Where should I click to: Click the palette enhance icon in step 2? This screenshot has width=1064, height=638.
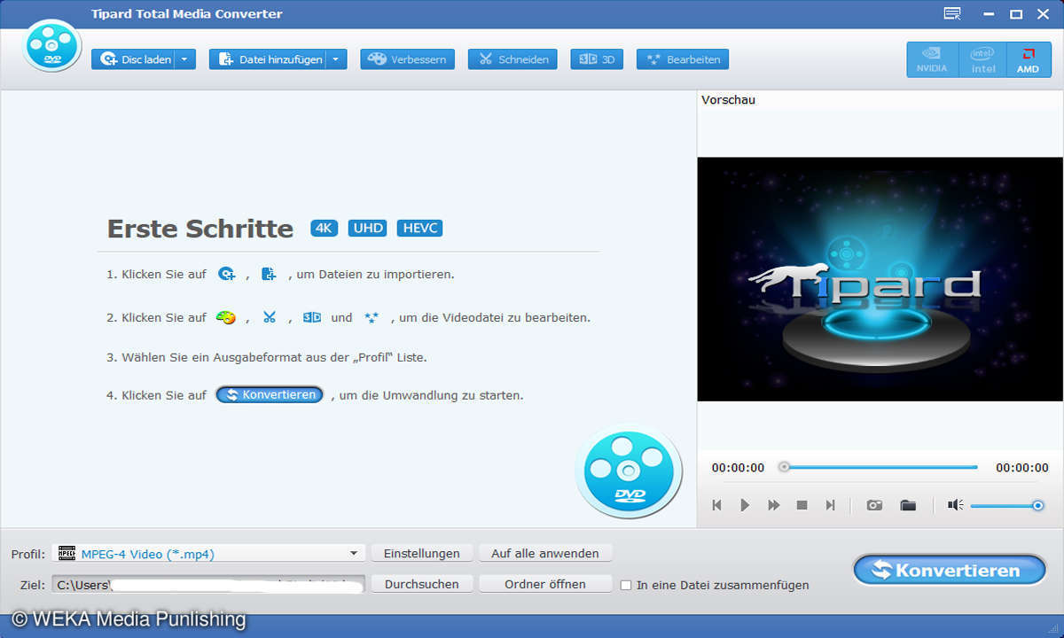pyautogui.click(x=226, y=317)
